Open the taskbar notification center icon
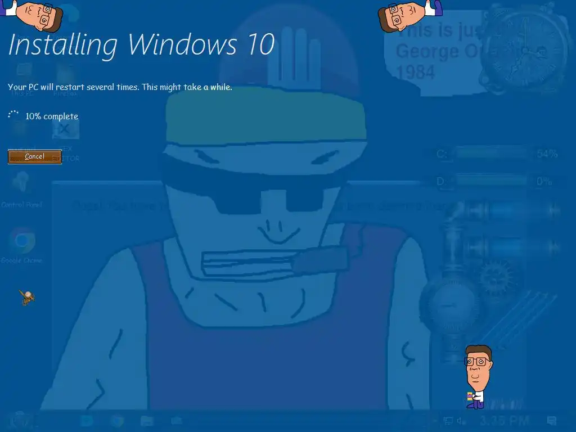This screenshot has width=576, height=432. [x=551, y=421]
